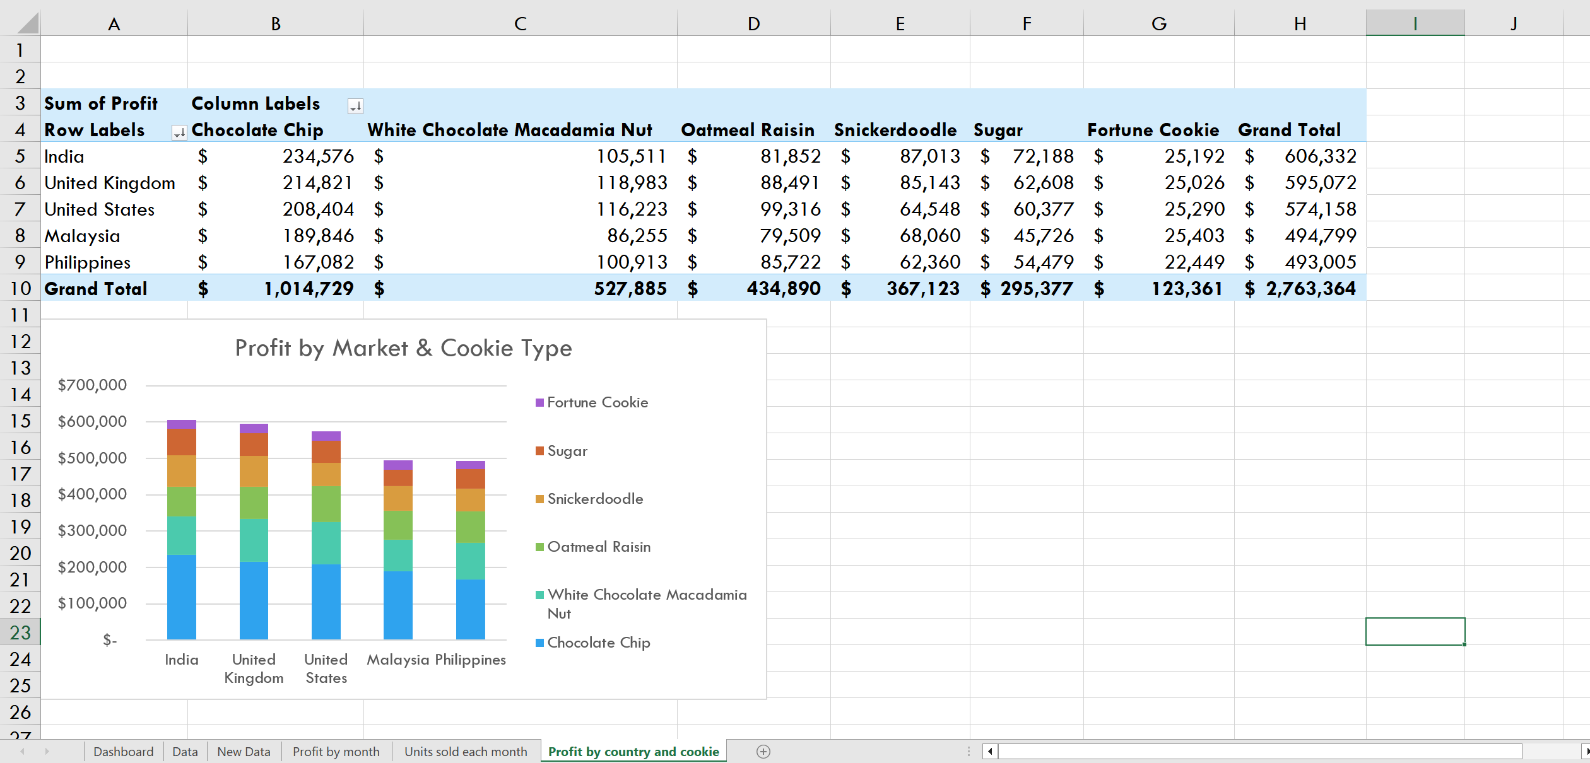Click the value 118,983 cell

tap(521, 182)
